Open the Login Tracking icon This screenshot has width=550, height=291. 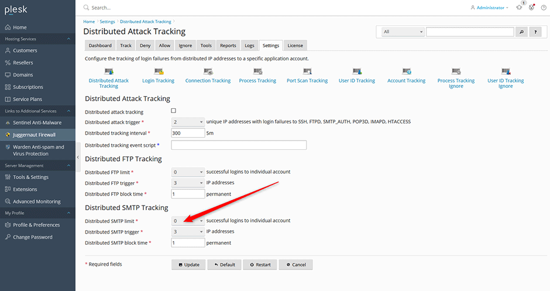pyautogui.click(x=158, y=72)
